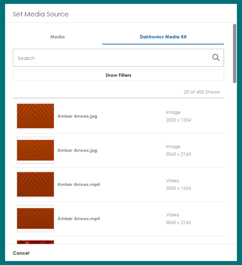Choose thumbnail of 2000 x 1334 Amber Arrows.mp4
The height and width of the screenshot is (265, 242).
pyautogui.click(x=35, y=184)
